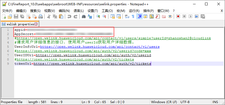The width and height of the screenshot is (225, 105).
Task: Open the 视图(V) menu
Action: click(49, 11)
